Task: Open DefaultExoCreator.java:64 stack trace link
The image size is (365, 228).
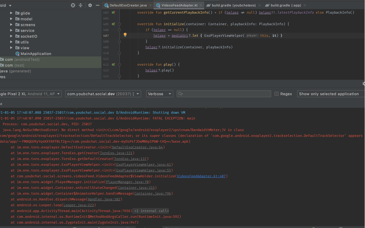Action: [x=137, y=147]
